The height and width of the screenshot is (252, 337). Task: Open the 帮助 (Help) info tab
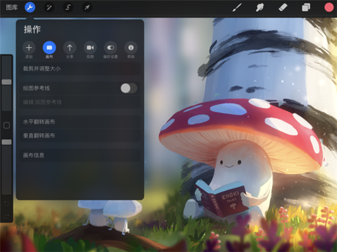coord(130,48)
